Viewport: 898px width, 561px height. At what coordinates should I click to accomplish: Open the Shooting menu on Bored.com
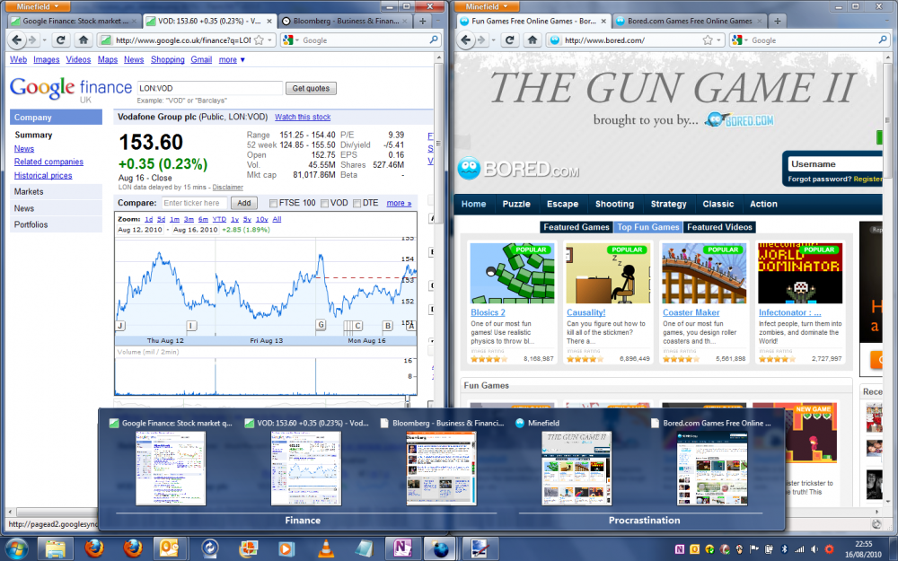pos(614,204)
